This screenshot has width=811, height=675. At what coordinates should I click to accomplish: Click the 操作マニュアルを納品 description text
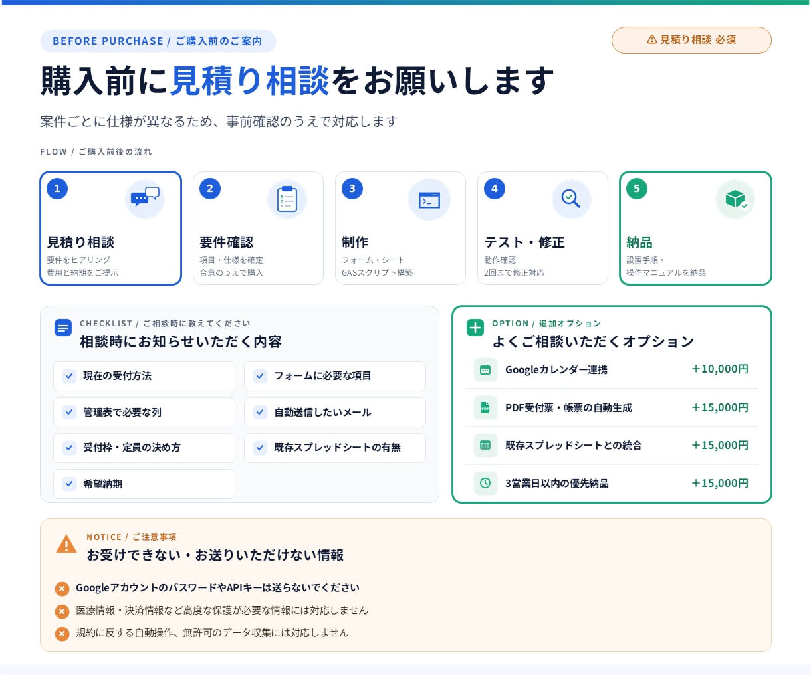coord(666,273)
